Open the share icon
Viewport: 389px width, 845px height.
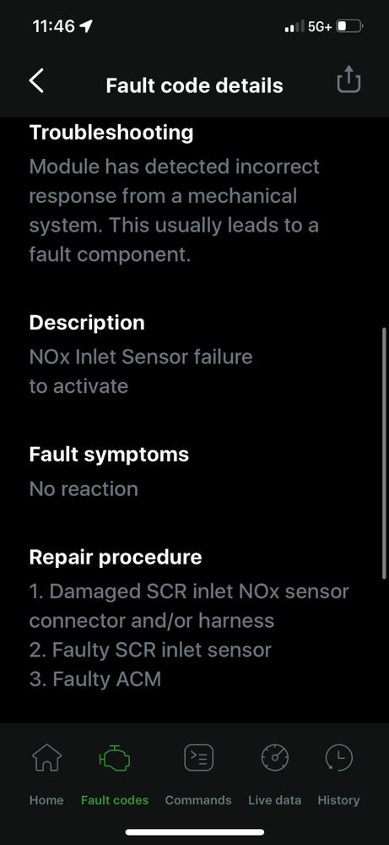tap(348, 79)
